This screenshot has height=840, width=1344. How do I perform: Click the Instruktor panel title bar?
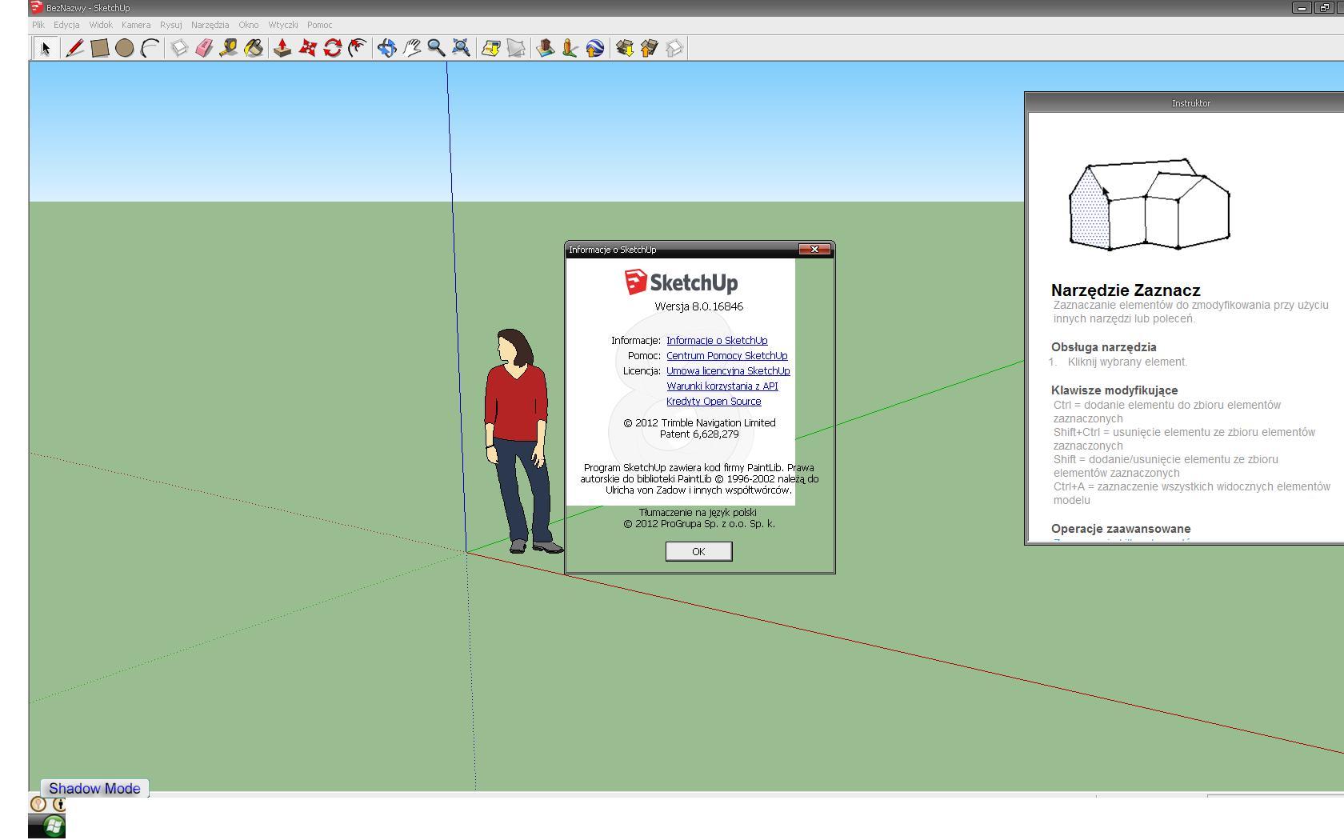1185,103
